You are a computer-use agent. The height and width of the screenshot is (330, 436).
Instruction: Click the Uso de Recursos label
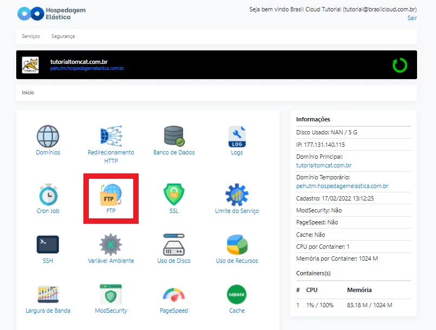click(x=237, y=261)
